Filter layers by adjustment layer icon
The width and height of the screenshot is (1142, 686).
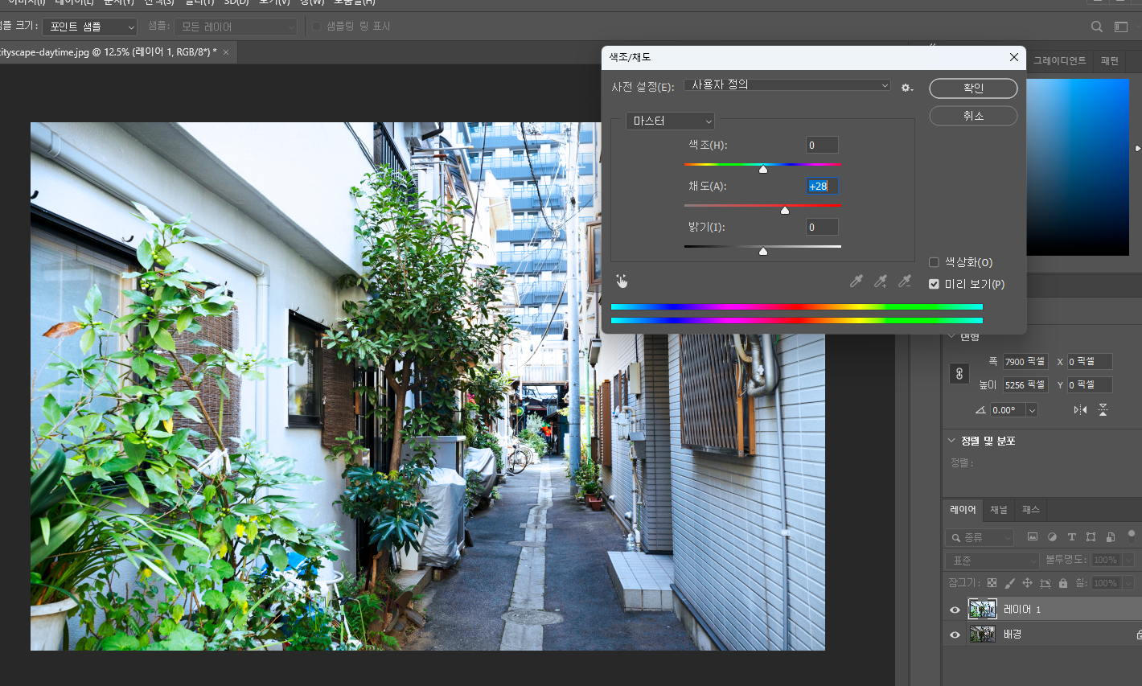pyautogui.click(x=1052, y=536)
